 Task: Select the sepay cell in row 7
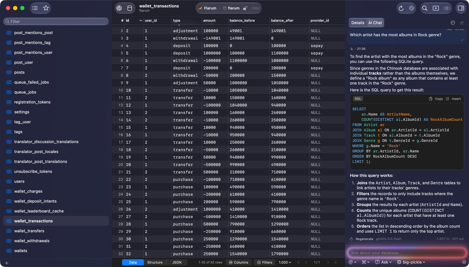click(x=327, y=68)
